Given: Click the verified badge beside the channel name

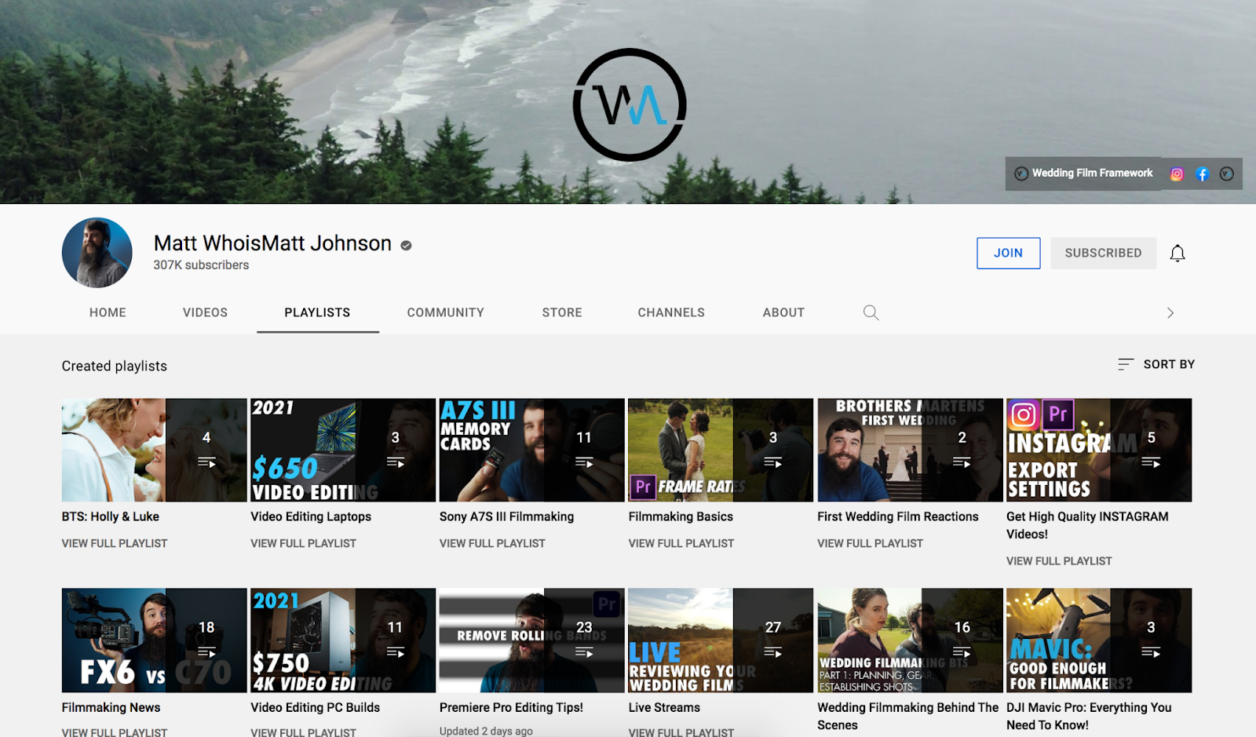Looking at the screenshot, I should click(x=405, y=245).
